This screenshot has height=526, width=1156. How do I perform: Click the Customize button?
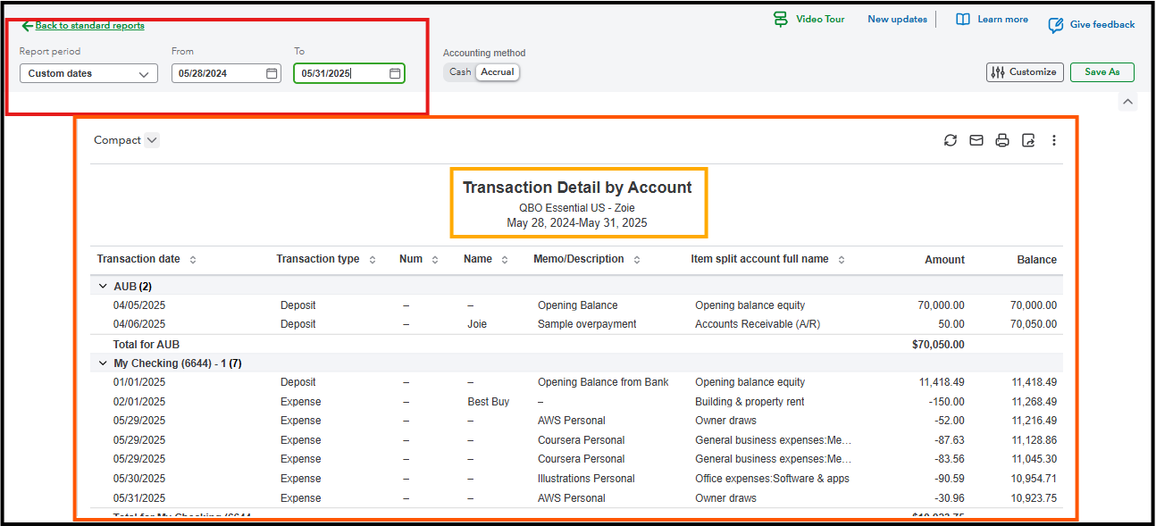point(1024,72)
